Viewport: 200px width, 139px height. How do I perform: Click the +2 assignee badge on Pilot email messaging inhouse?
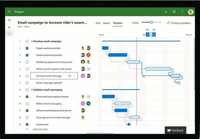[x=88, y=97]
